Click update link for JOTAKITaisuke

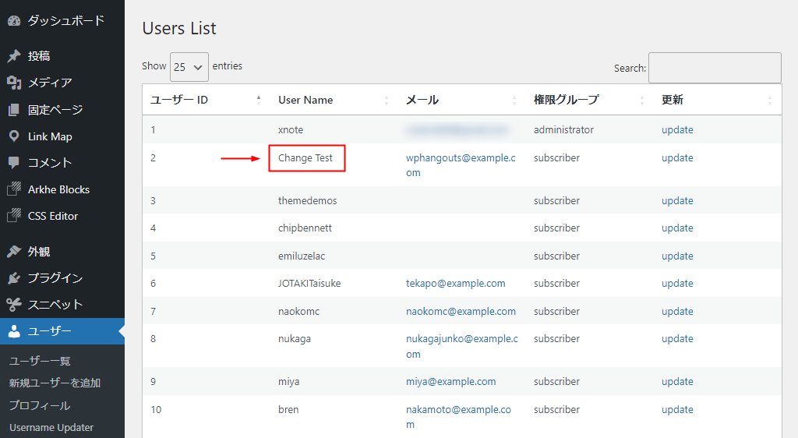pos(677,284)
